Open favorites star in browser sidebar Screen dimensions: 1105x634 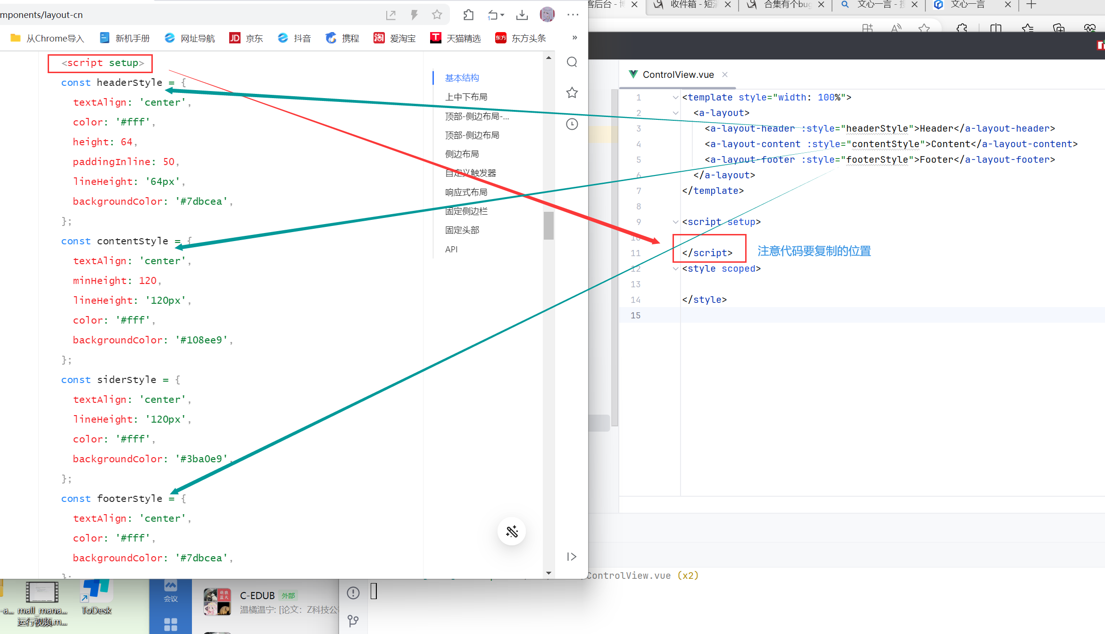572,93
